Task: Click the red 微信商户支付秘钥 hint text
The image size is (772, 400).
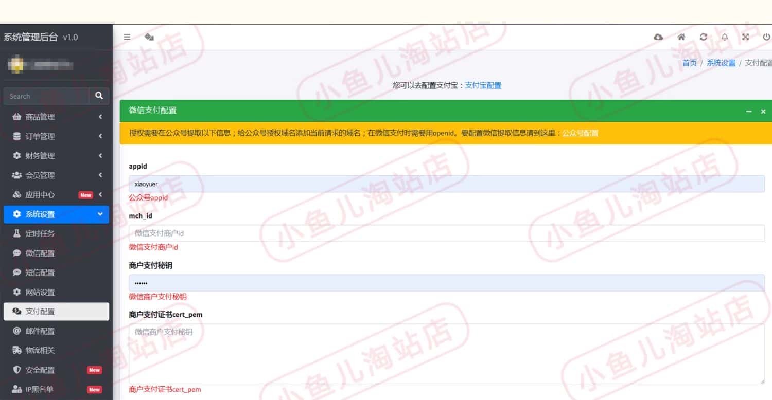Action: tap(157, 297)
